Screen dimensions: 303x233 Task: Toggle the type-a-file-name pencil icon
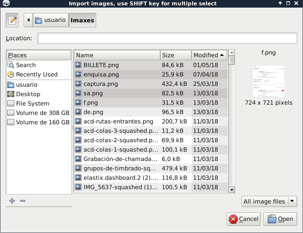point(13,20)
